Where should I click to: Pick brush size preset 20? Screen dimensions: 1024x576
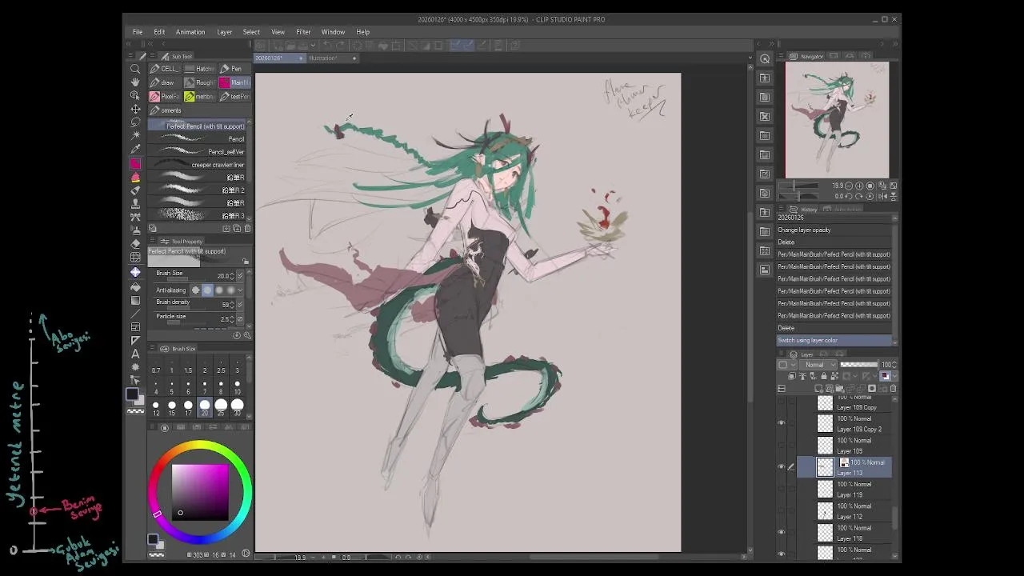[205, 407]
